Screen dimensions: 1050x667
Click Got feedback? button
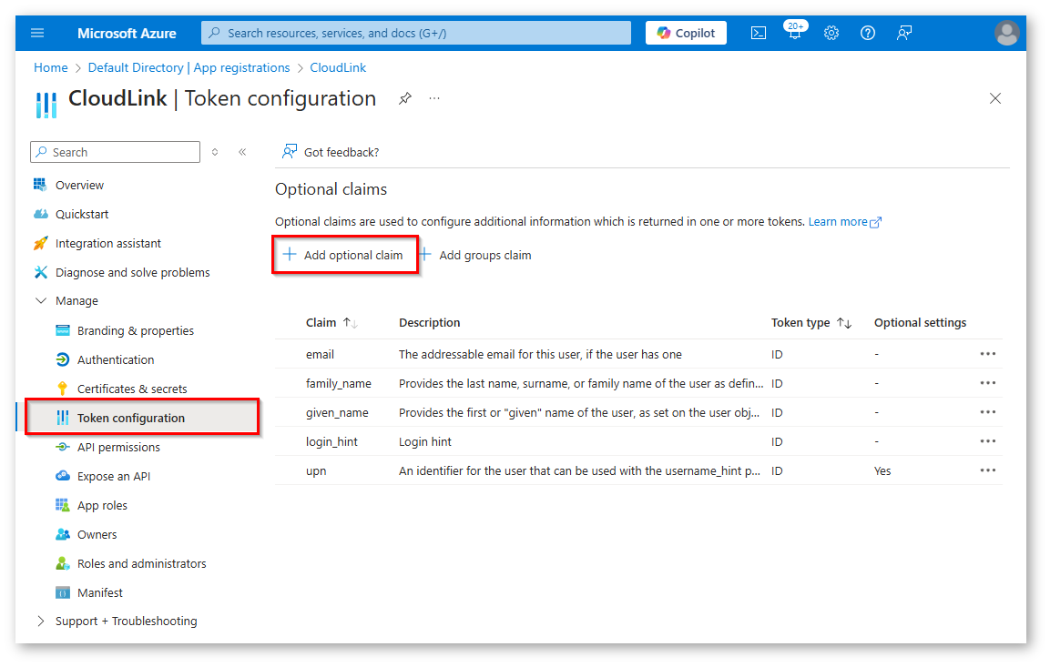(331, 152)
